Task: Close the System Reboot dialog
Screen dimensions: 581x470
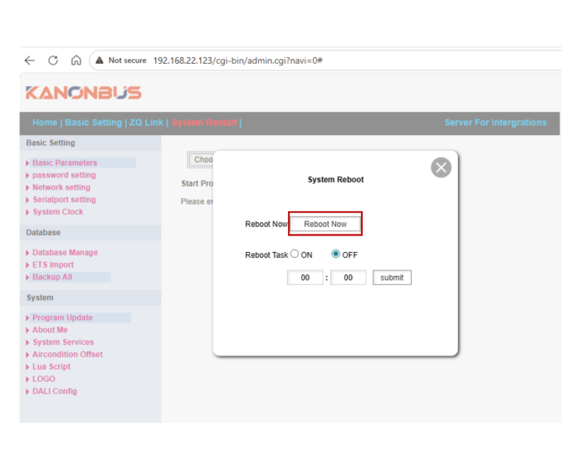Action: (x=441, y=167)
